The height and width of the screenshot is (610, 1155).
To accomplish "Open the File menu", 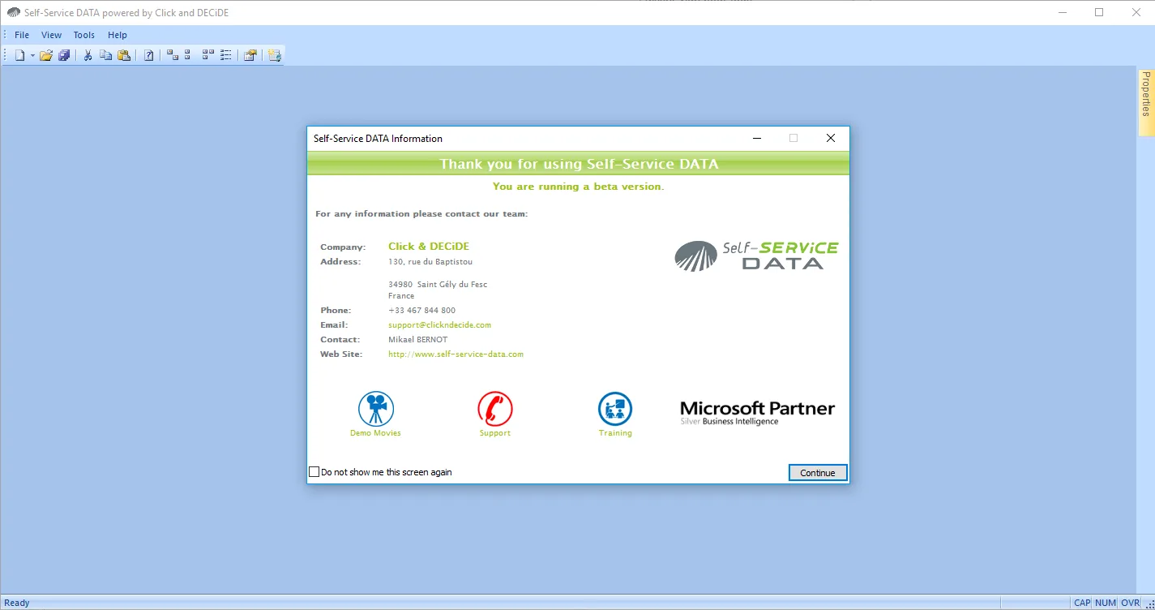I will (x=22, y=35).
